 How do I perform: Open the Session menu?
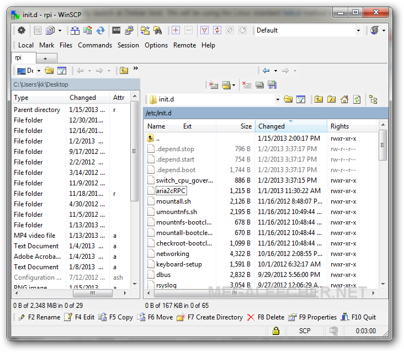click(128, 45)
